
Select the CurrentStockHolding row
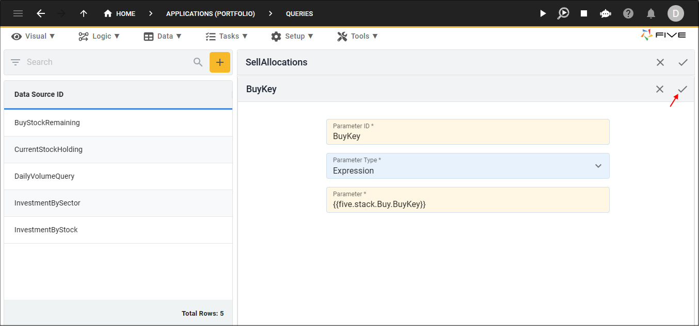pyautogui.click(x=118, y=149)
